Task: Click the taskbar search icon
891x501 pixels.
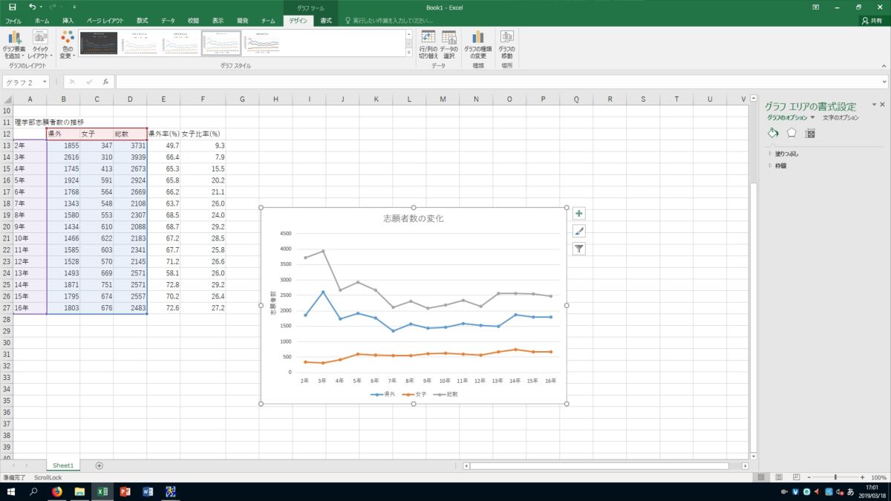Action: (x=33, y=491)
